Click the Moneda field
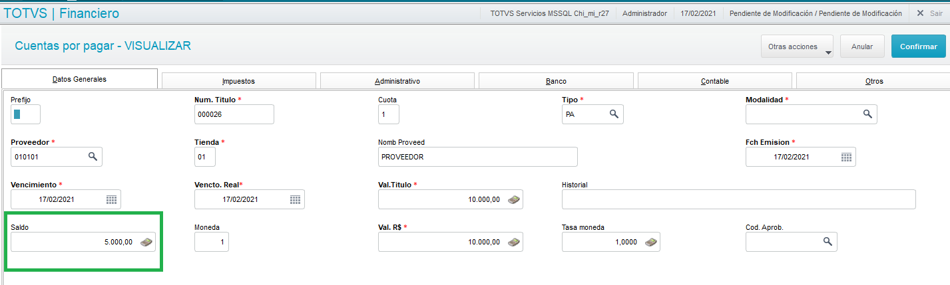 pyautogui.click(x=212, y=242)
